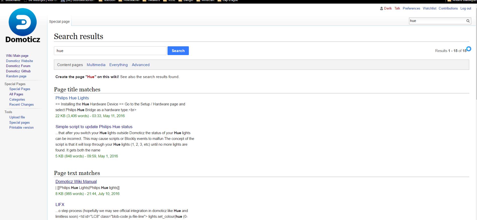Open Categories in sidebar
This screenshot has width=477, height=220.
click(x=17, y=99)
